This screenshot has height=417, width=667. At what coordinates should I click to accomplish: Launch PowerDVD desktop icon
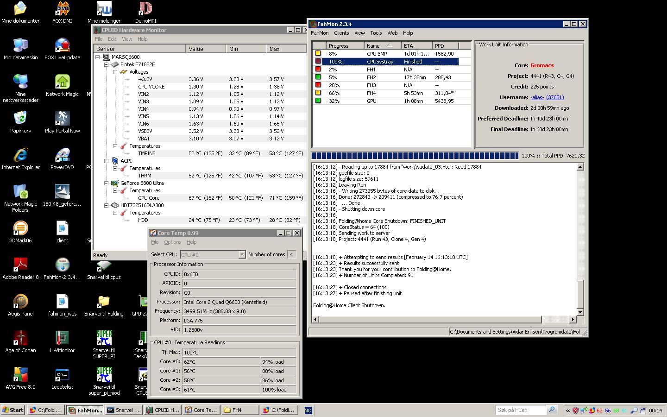62,159
